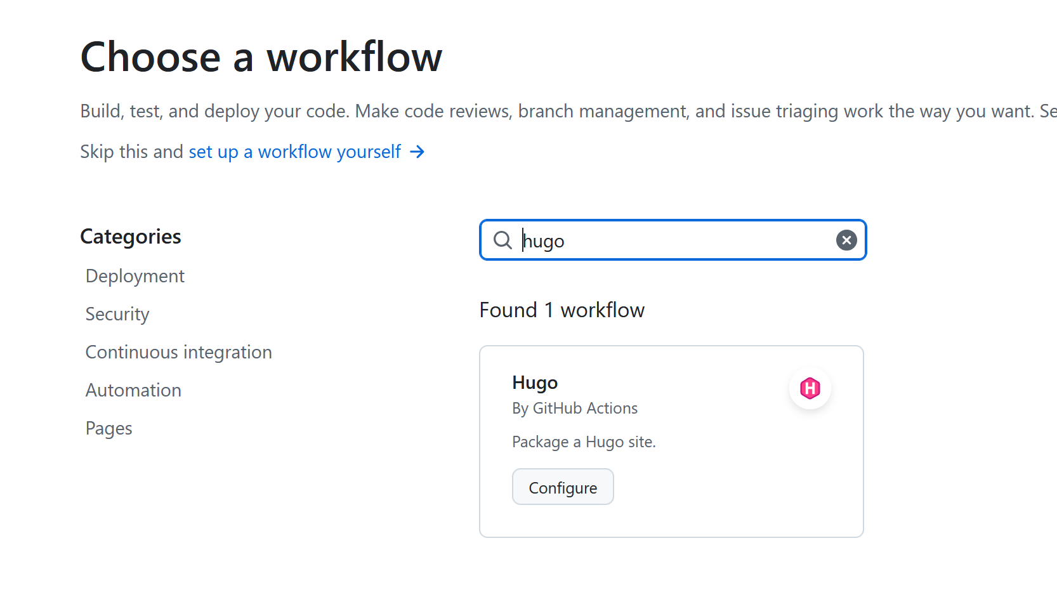The image size is (1057, 609).
Task: Click the magnifier search icon
Action: 502,240
